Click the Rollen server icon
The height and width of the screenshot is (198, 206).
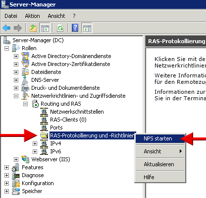click(x=16, y=48)
